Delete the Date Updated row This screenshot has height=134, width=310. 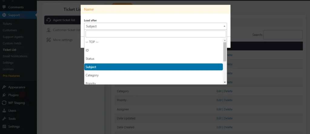point(228,118)
